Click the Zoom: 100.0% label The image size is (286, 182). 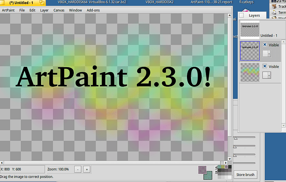(58, 169)
